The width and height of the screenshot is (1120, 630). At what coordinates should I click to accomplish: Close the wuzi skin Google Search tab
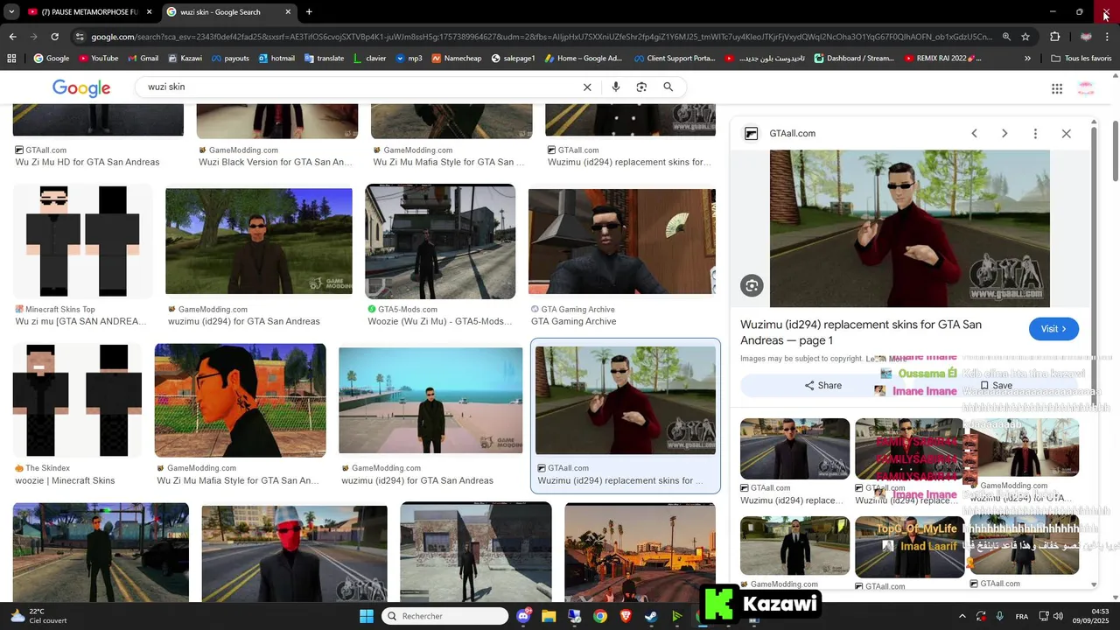(288, 12)
